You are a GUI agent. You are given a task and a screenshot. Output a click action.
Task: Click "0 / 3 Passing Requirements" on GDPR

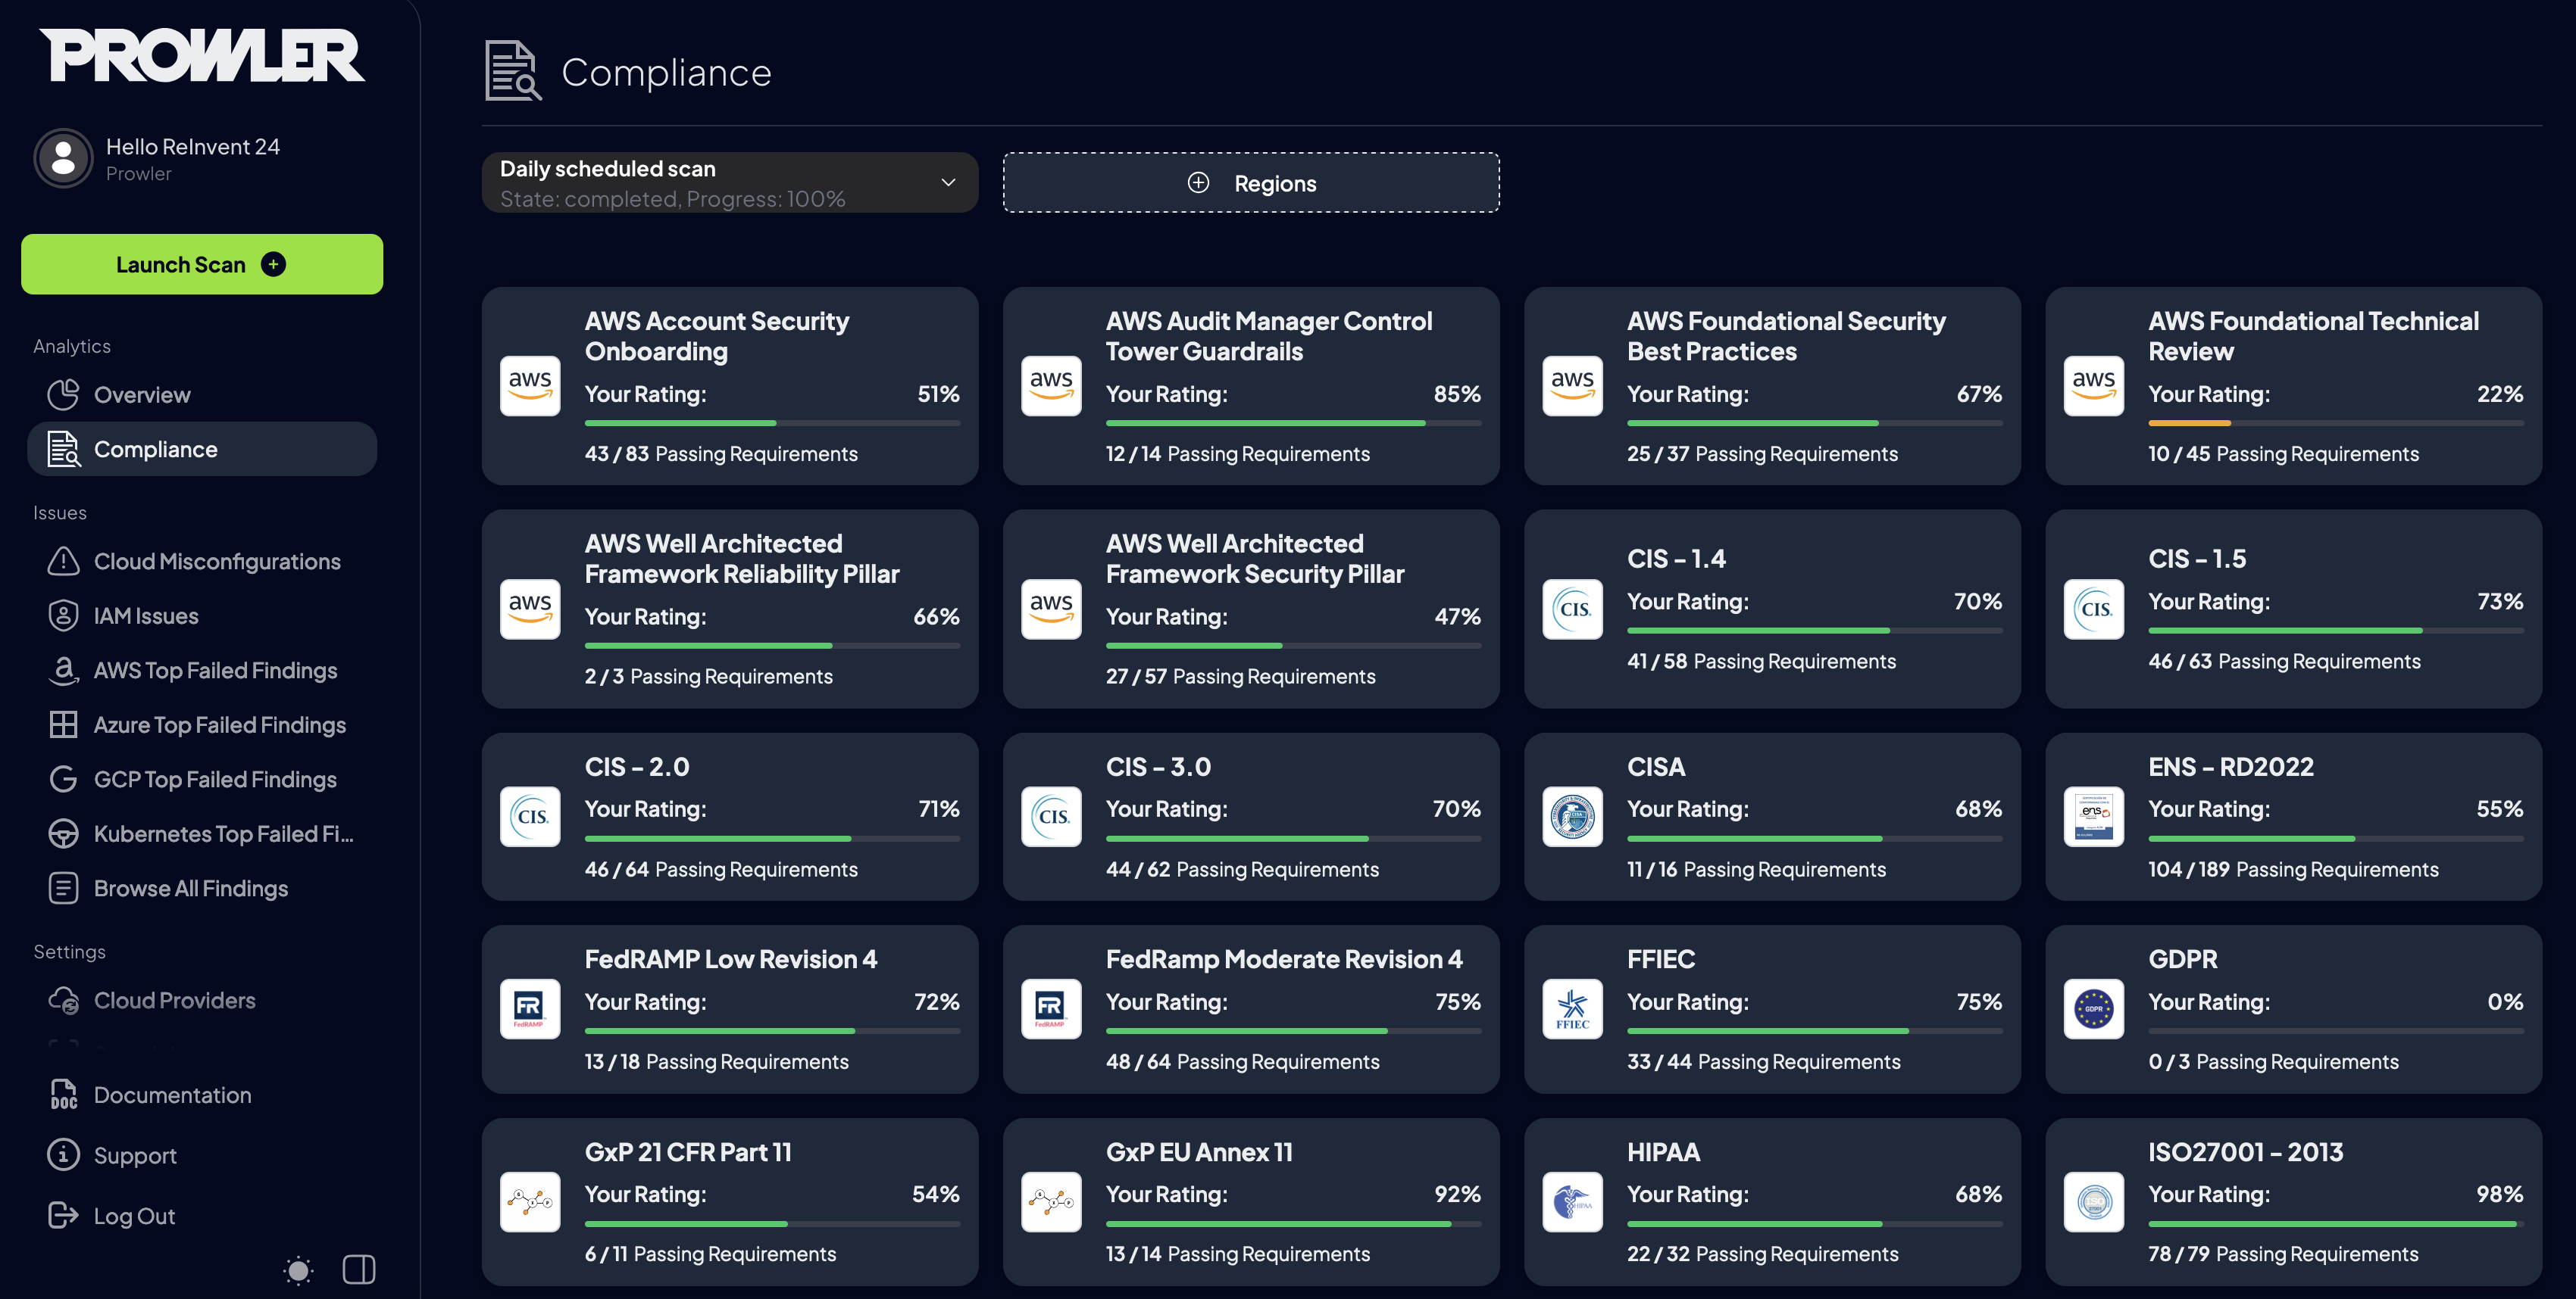pyautogui.click(x=2273, y=1061)
